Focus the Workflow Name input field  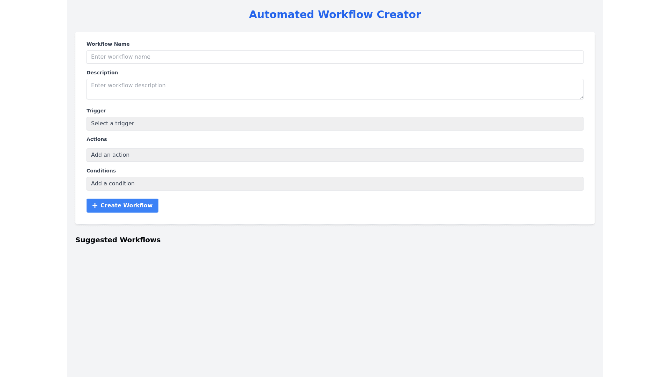click(335, 57)
